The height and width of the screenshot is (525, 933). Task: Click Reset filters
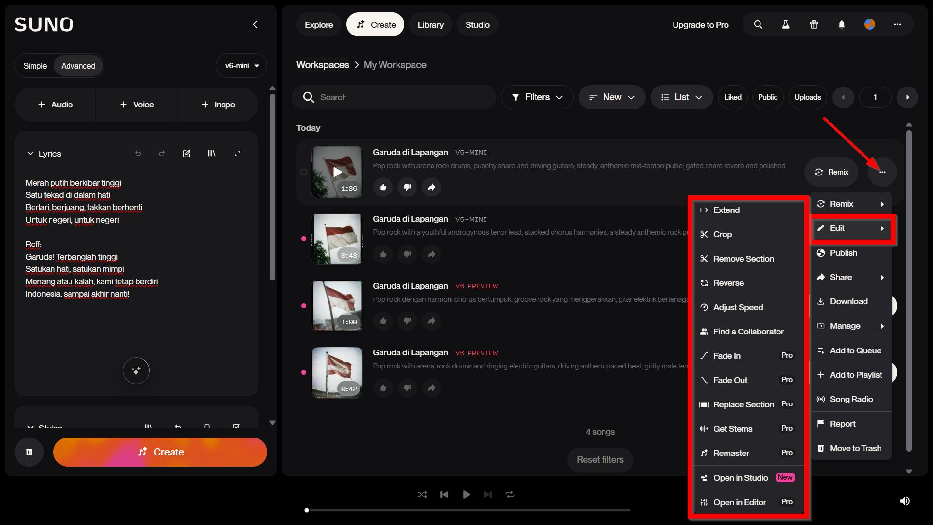click(600, 460)
